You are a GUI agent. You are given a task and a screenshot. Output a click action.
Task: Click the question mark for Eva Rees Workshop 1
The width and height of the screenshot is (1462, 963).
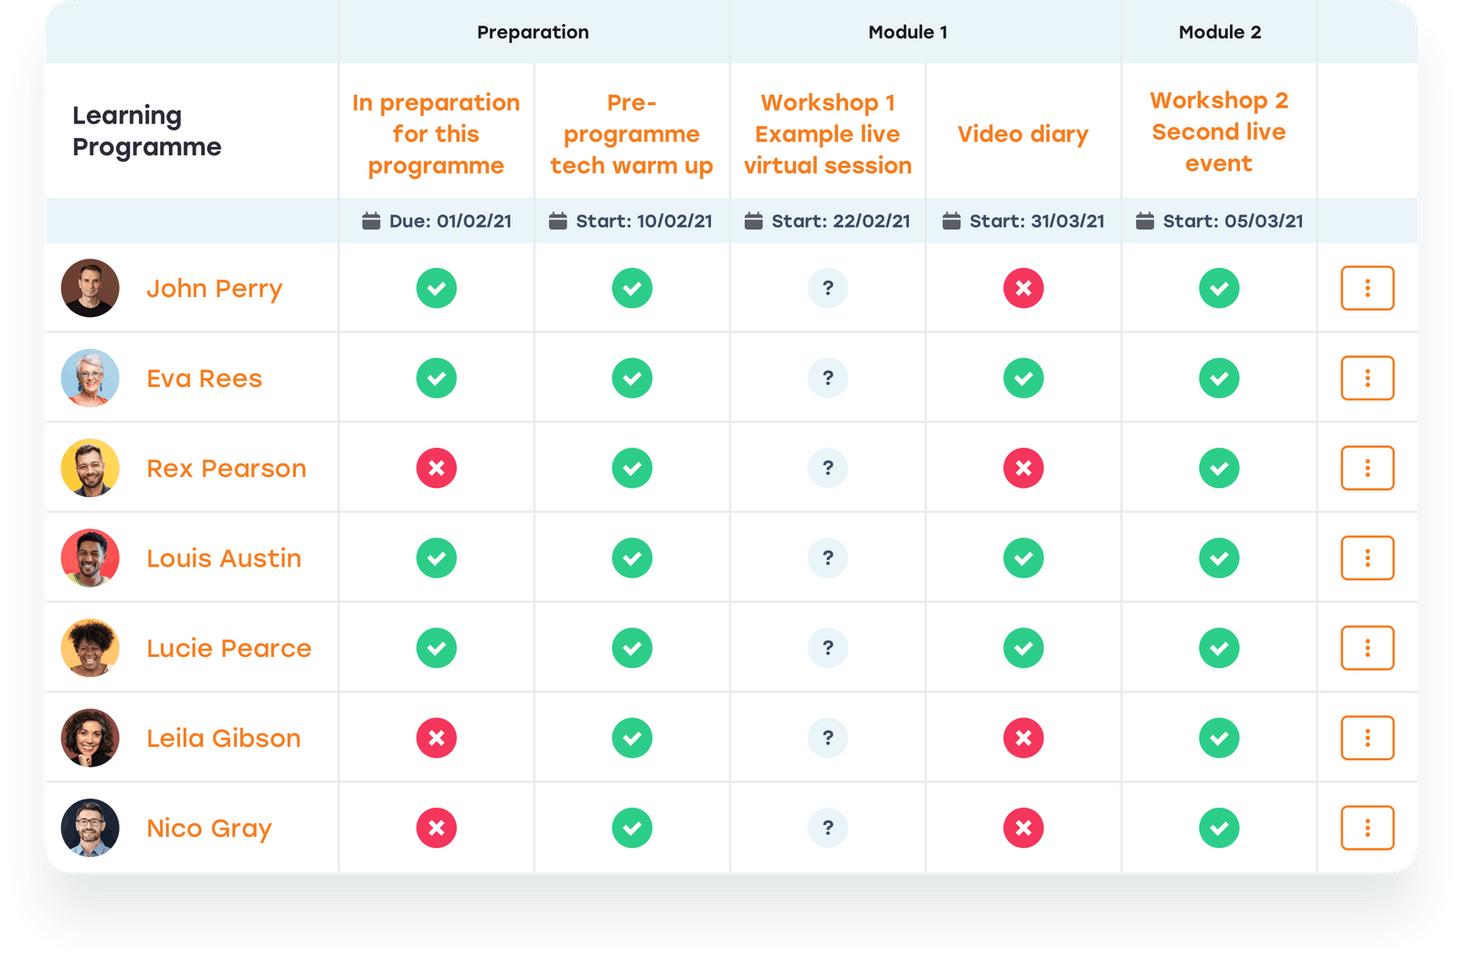[827, 377]
